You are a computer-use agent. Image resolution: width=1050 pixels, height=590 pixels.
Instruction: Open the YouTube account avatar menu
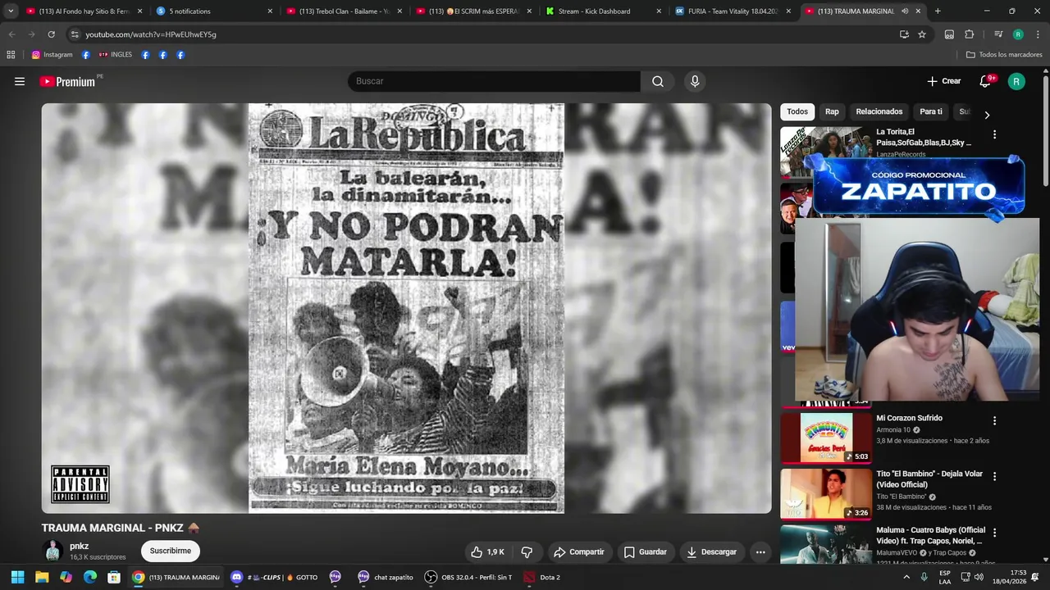tap(1016, 81)
